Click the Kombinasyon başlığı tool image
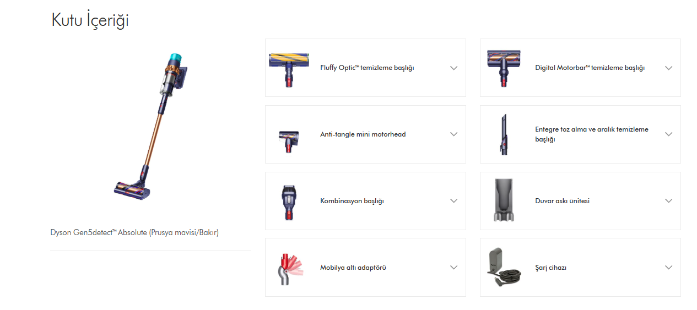 point(289,202)
